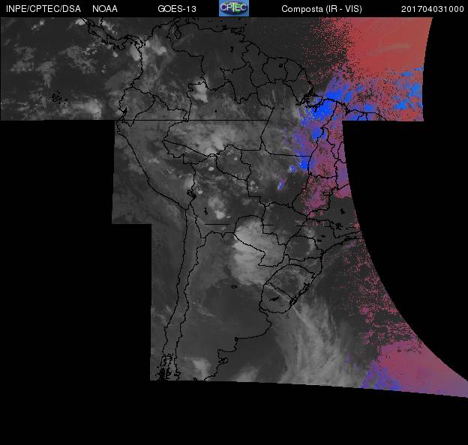The image size is (468, 445).
Task: Click the Composta (IR - VIS) title
Action: coord(322,9)
